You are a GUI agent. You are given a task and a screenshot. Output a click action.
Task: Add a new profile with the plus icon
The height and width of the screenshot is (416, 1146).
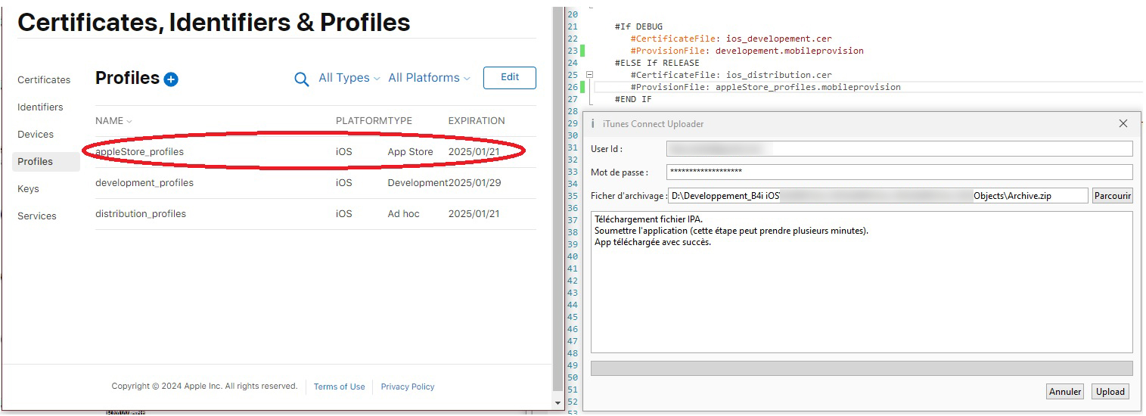(171, 79)
